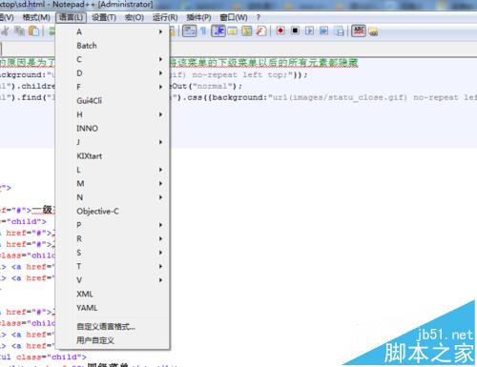The height and width of the screenshot is (367, 477).
Task: Expand the A language submenu
Action: point(113,31)
